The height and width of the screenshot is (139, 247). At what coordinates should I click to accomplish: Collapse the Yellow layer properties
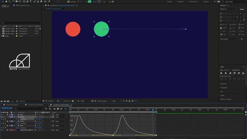(x=10, y=121)
